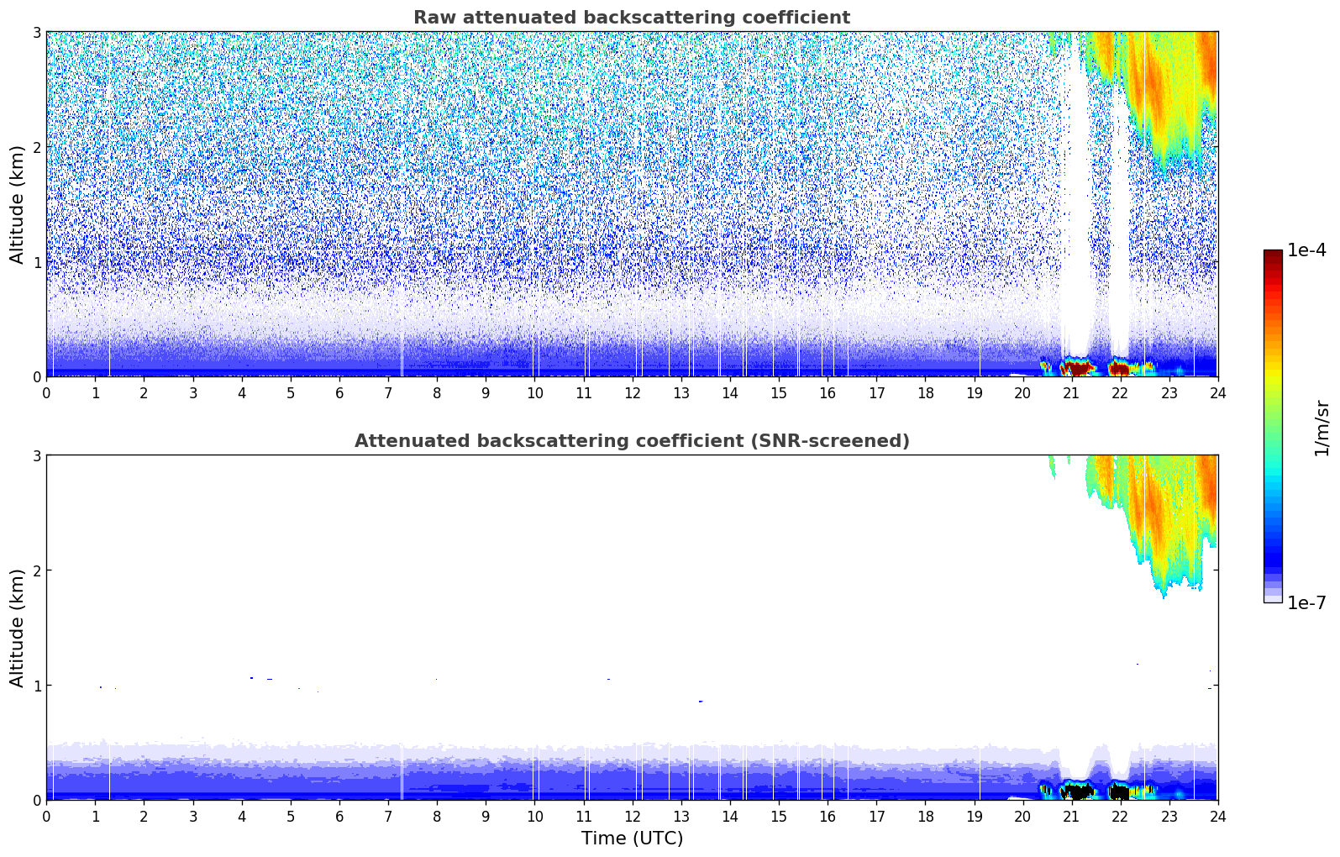Click altitude tick "2" on the upper plot
Viewport: 1340px width, 857px height.
click(36, 147)
